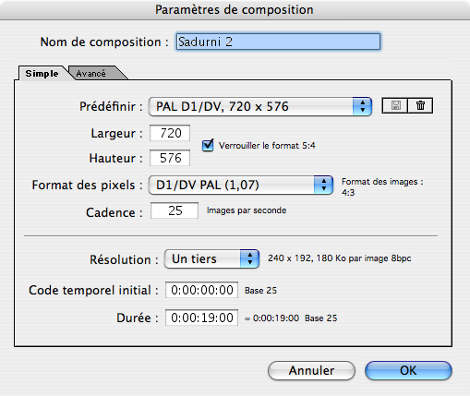This screenshot has width=470, height=396.
Task: Open the Résolution dropdown showing Un tiers
Action: (211, 258)
